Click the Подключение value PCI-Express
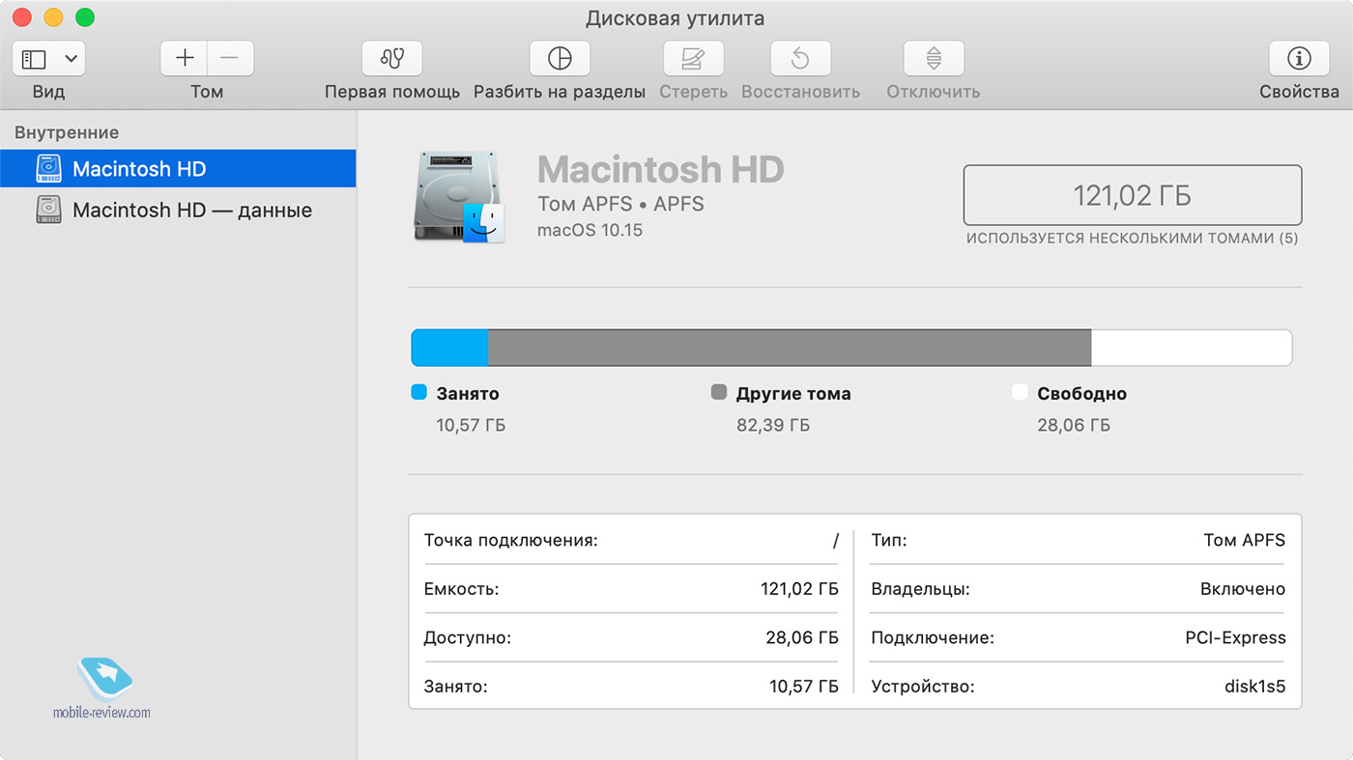This screenshot has width=1353, height=760. (x=1236, y=637)
